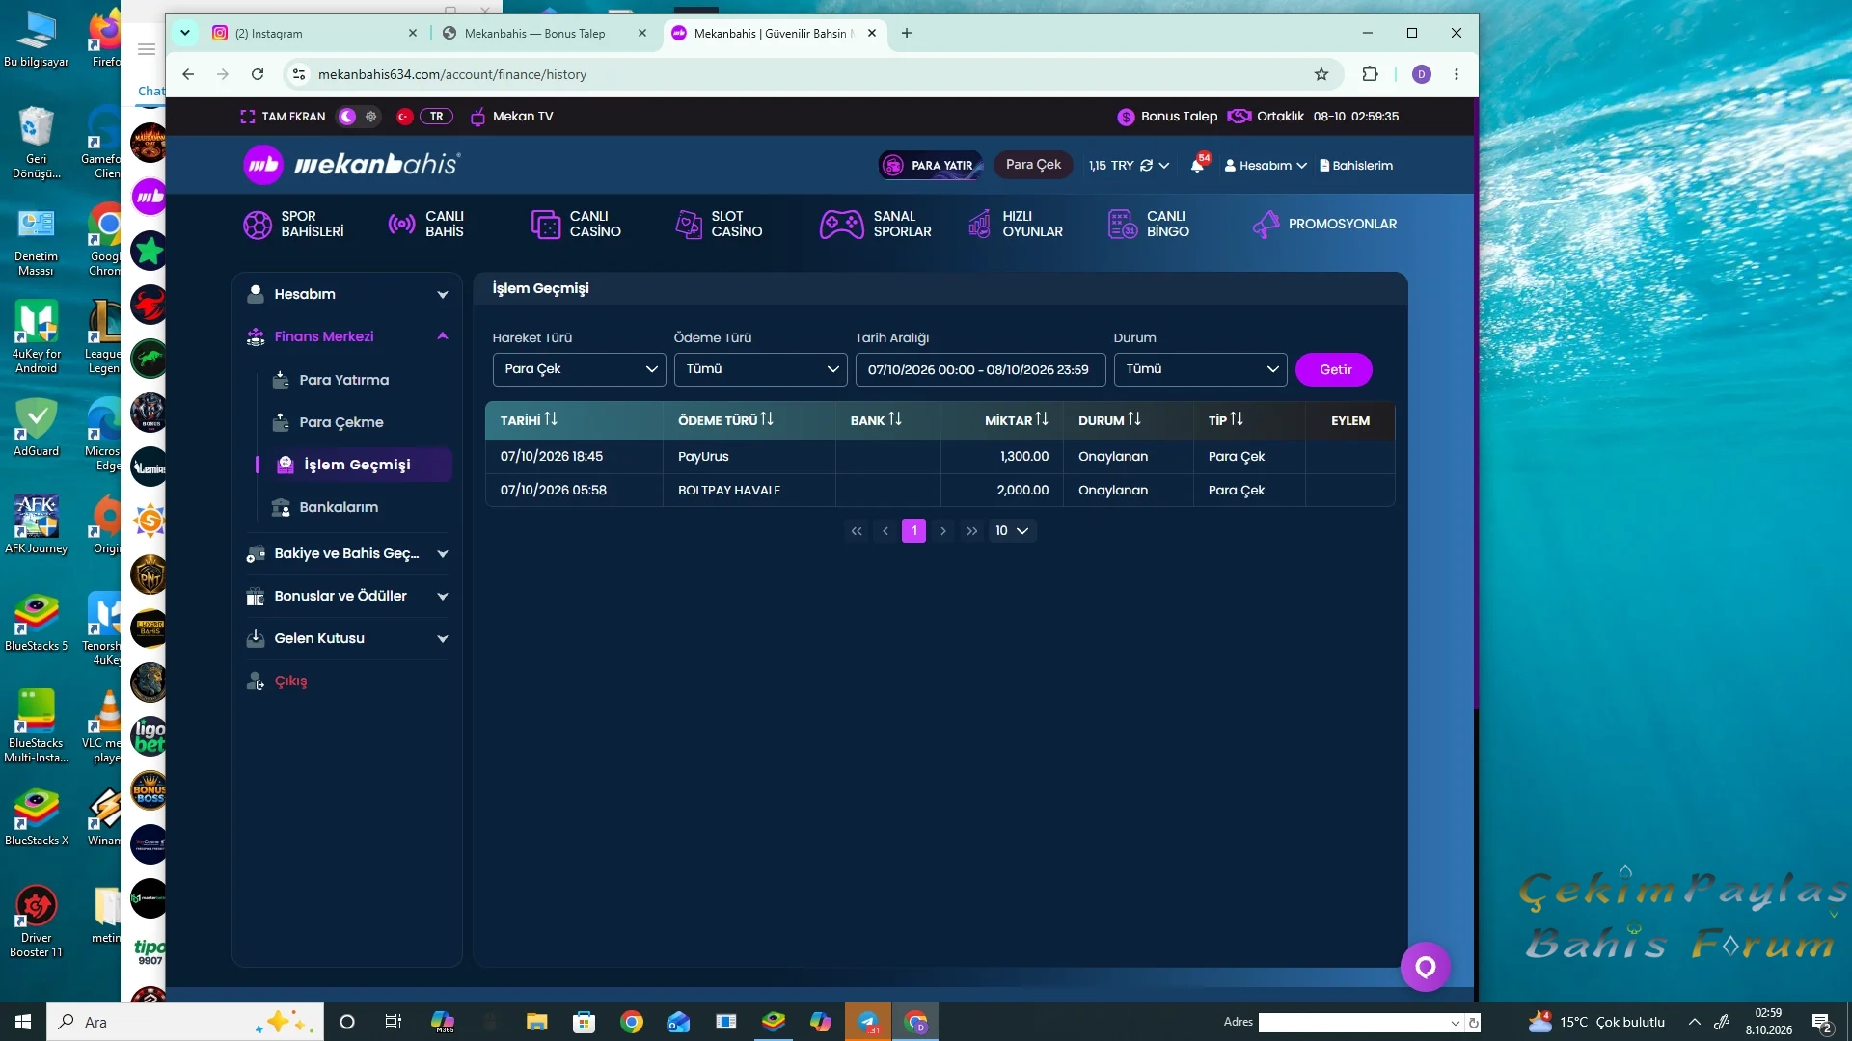
Task: Refresh the TRY balance icon
Action: 1146,166
